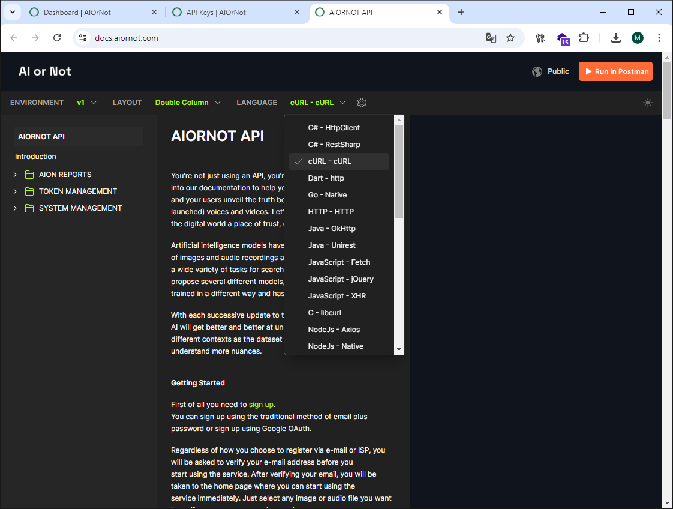The image size is (673, 509).
Task: Click the AIORNOT API page heading
Action: coord(217,136)
